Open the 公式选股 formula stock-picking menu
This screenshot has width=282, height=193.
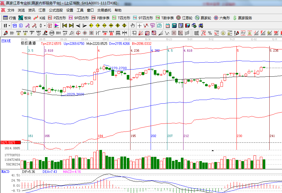pos(56,10)
